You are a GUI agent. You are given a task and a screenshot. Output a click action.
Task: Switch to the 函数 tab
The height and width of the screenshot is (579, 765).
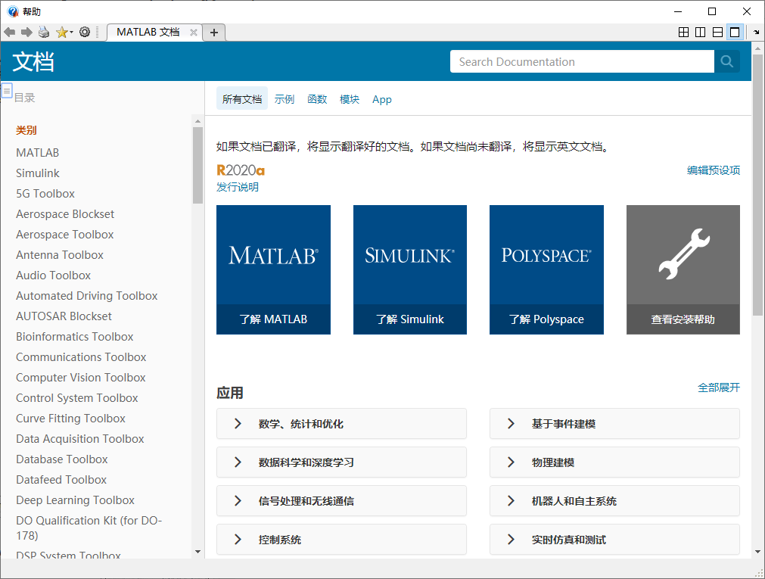317,99
